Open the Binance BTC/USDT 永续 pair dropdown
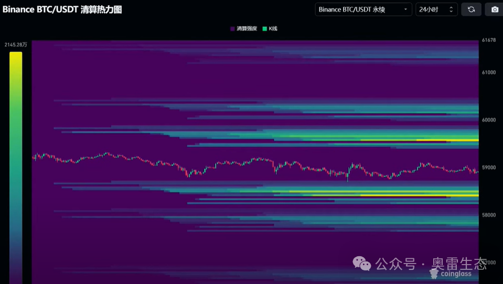This screenshot has width=503, height=284. pyautogui.click(x=363, y=9)
